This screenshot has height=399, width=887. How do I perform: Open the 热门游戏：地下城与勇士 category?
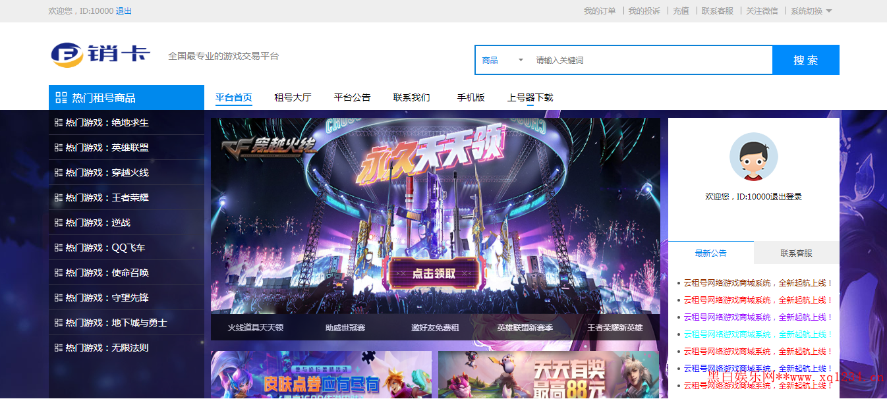pos(127,323)
